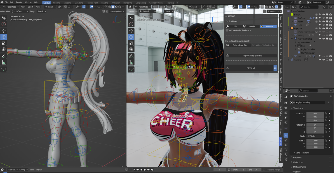Open Drag Tweak dropdown in left viewport
The image size is (334, 173).
point(41,11)
